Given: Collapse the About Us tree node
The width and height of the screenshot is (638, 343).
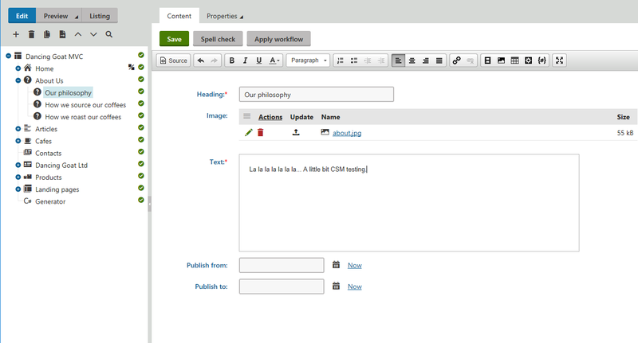Looking at the screenshot, I should 18,80.
